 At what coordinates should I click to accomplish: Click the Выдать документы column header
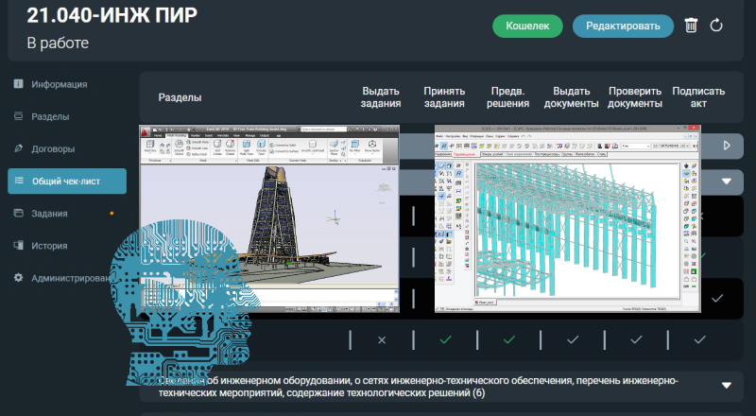[571, 97]
